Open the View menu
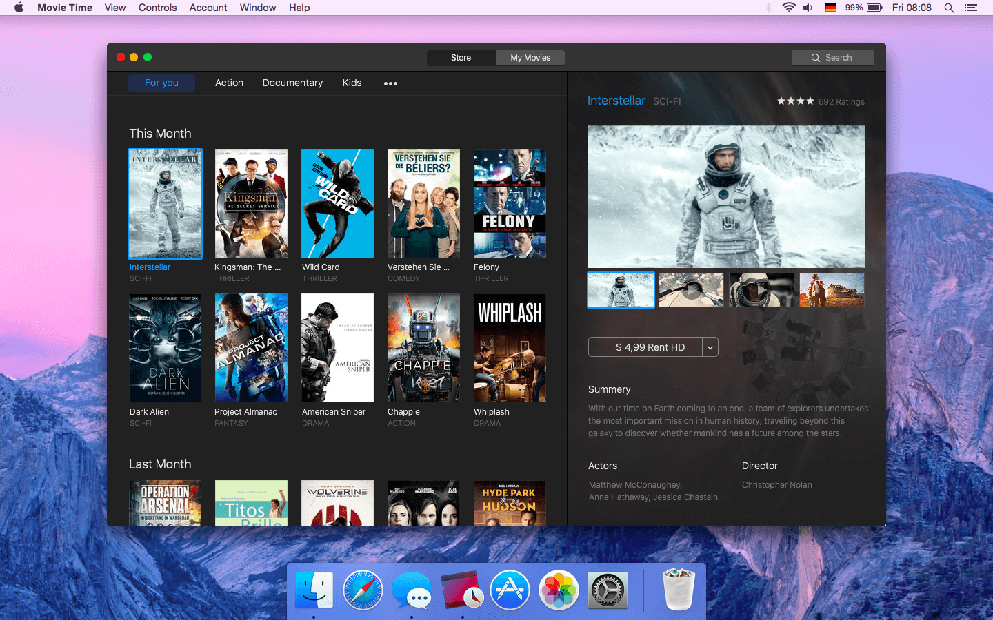 (115, 8)
